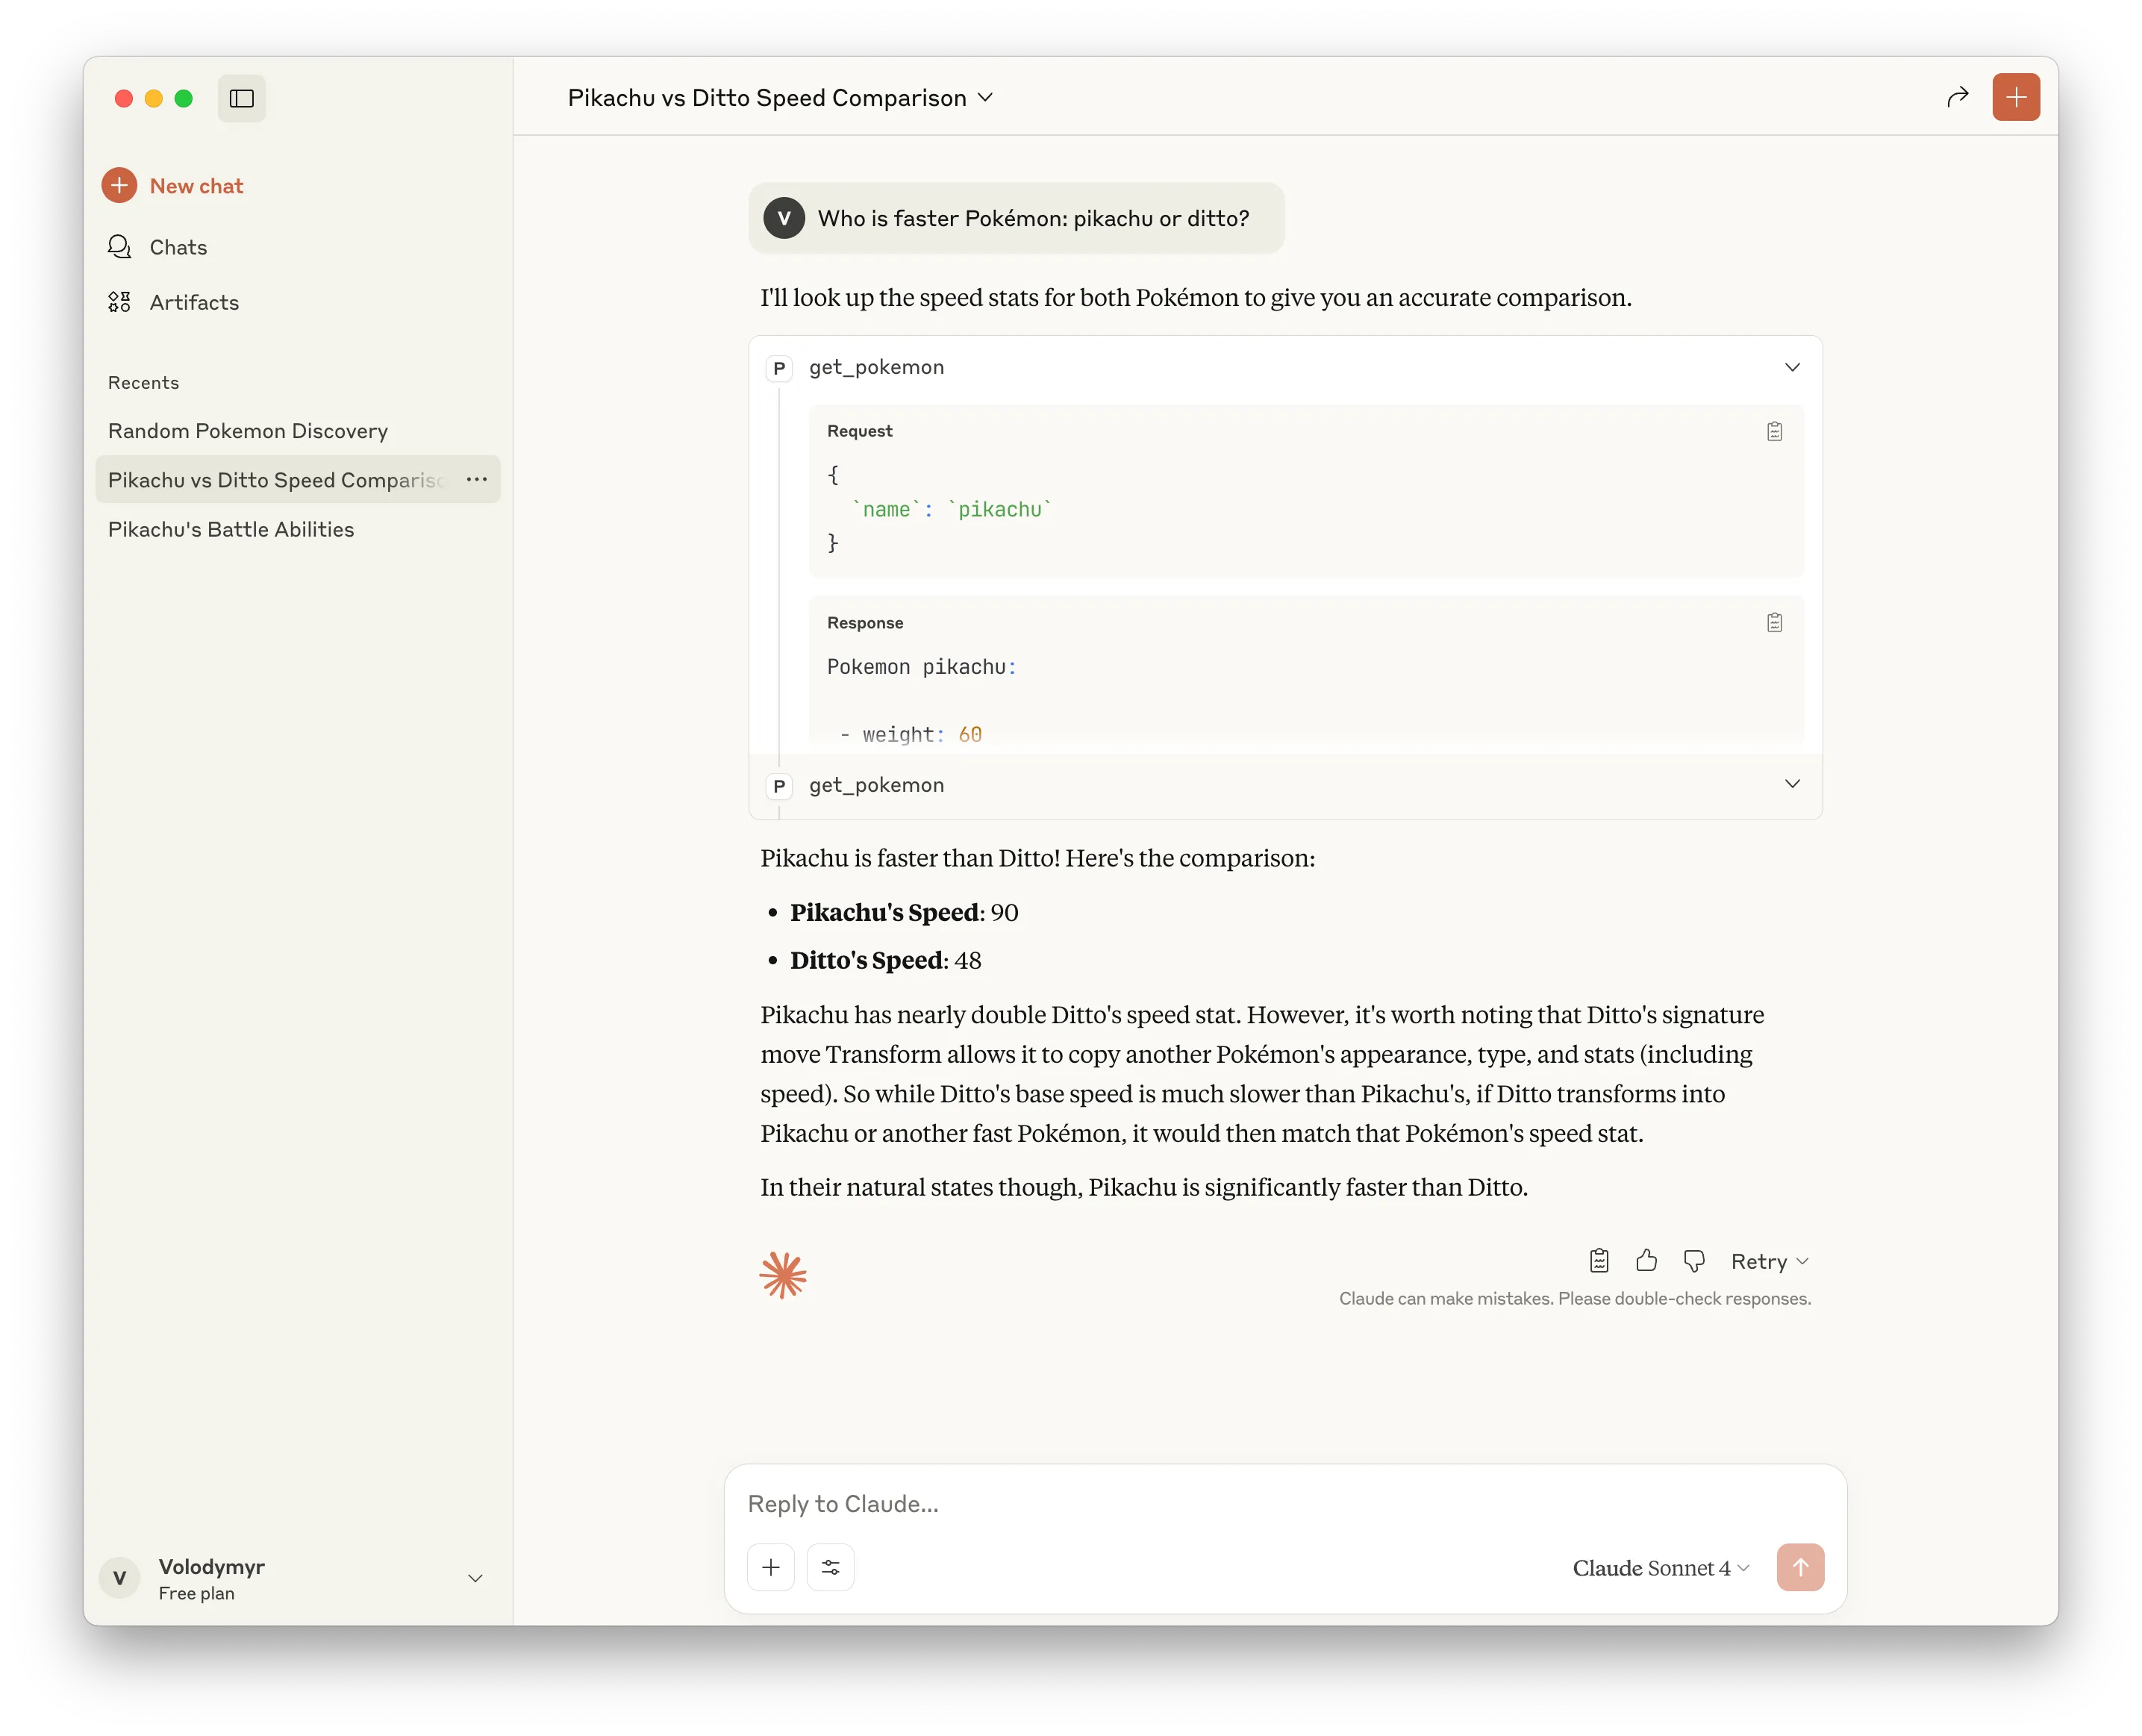Screen dimensions: 2142x1736
Task: Toggle the sidebar panel icon
Action: pos(241,98)
